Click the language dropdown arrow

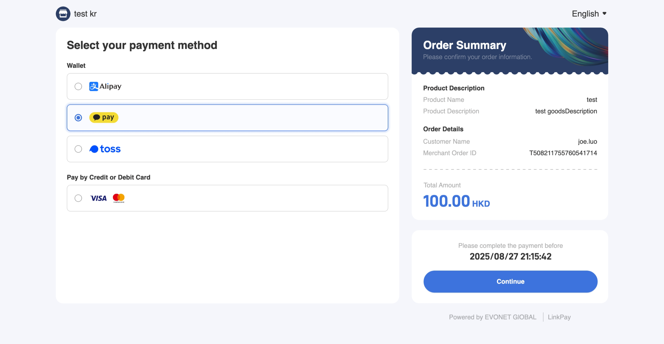point(604,14)
